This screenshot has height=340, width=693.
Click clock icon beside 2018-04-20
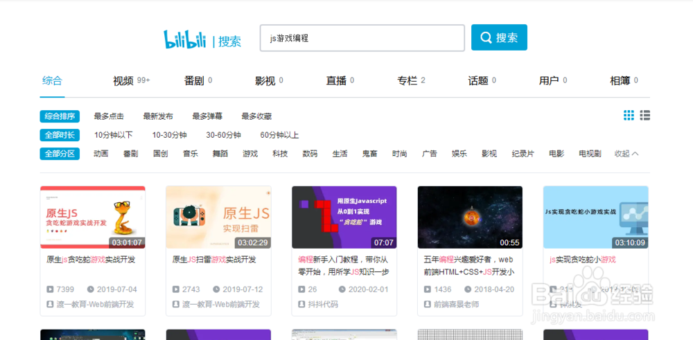click(468, 289)
